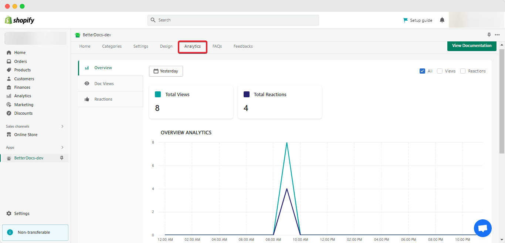Open the Yesterday date range dropdown

pos(166,71)
